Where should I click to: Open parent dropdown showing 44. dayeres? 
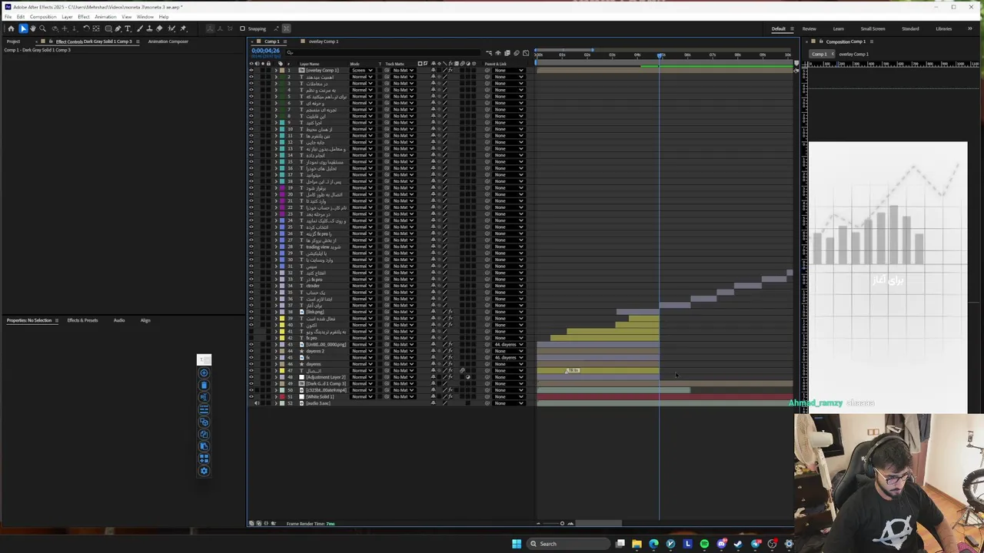click(x=508, y=344)
